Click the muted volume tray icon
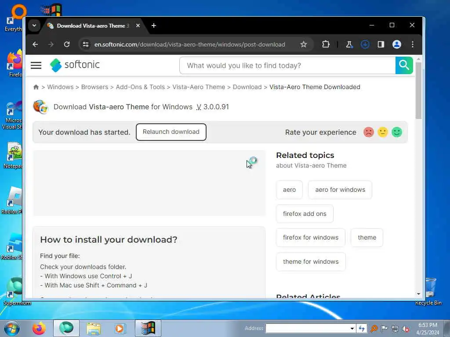The image size is (450, 337). point(406,329)
